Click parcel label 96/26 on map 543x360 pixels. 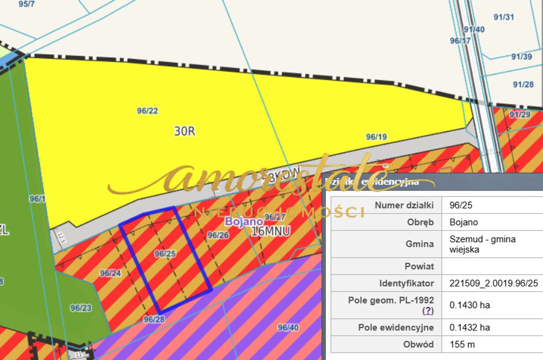point(218,235)
